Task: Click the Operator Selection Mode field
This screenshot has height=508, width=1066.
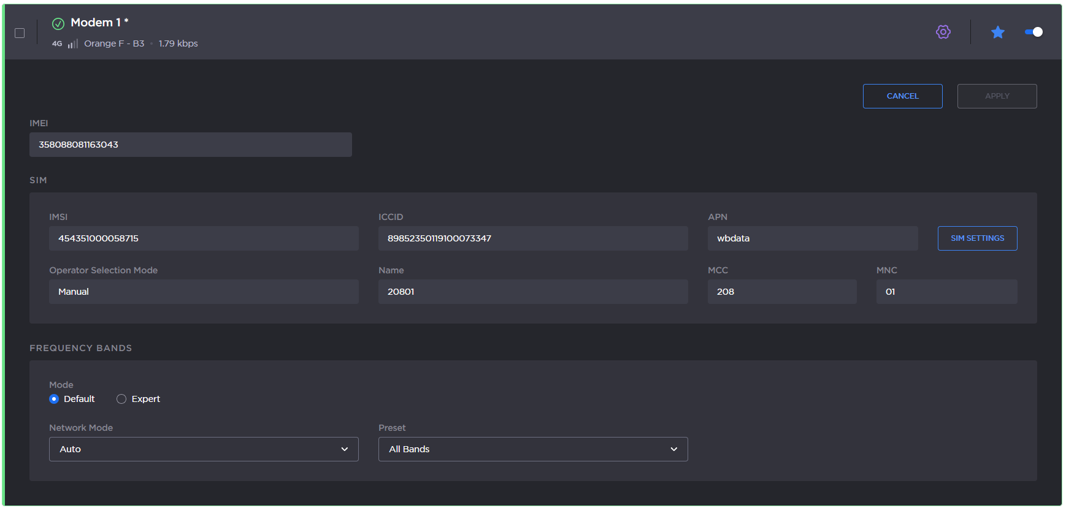Action: [x=204, y=292]
